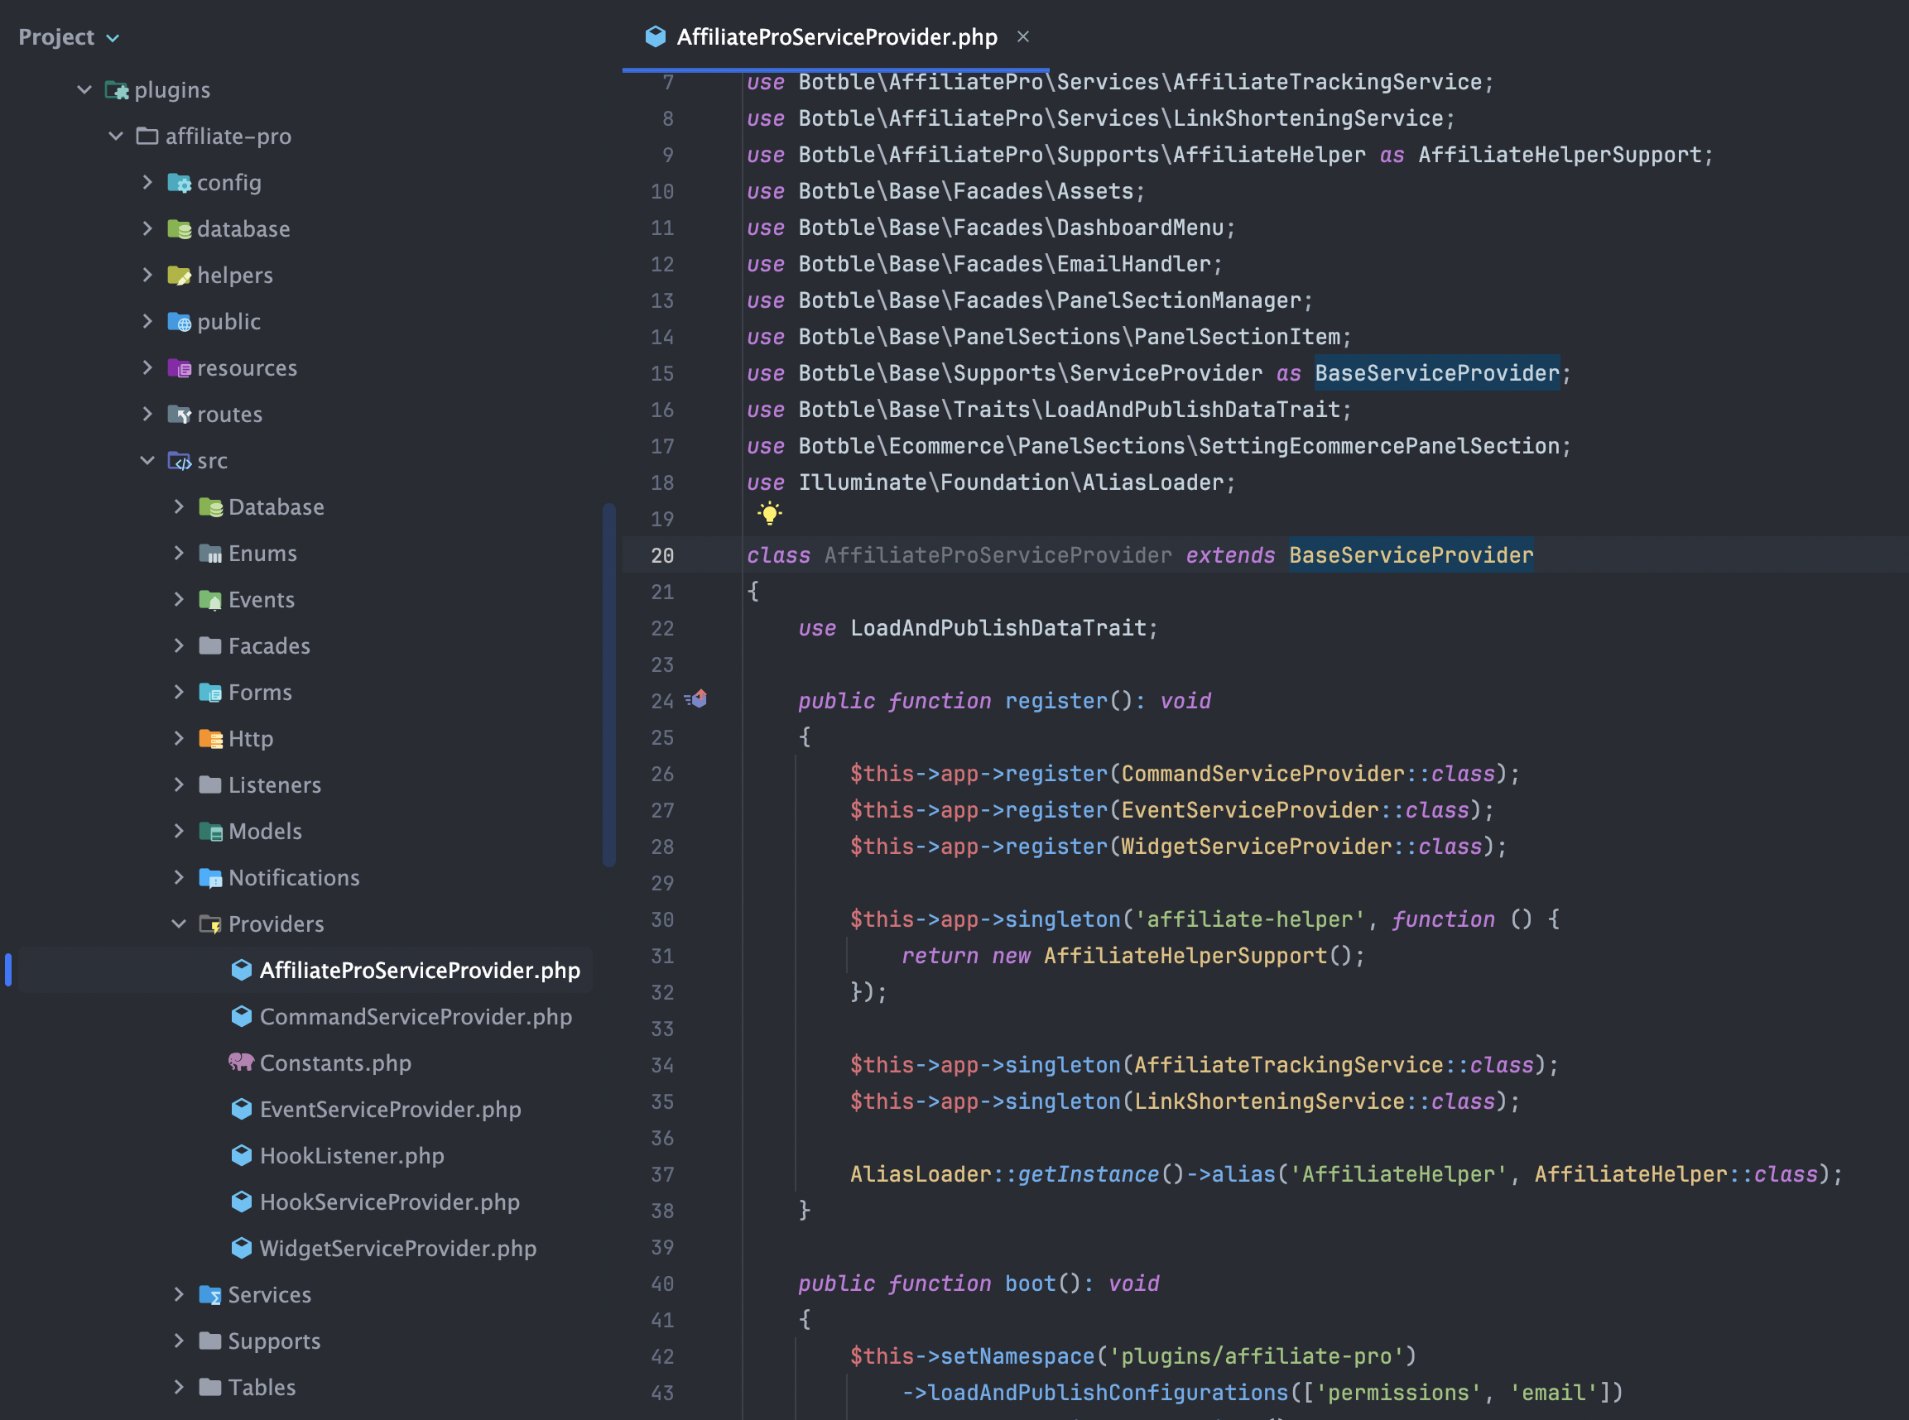1909x1420 pixels.
Task: Click the src source-root folder icon
Action: click(x=179, y=461)
